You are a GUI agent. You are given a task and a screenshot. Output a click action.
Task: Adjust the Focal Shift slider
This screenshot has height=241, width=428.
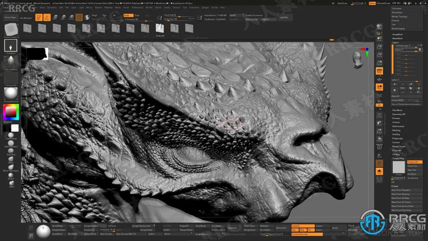tap(180, 15)
